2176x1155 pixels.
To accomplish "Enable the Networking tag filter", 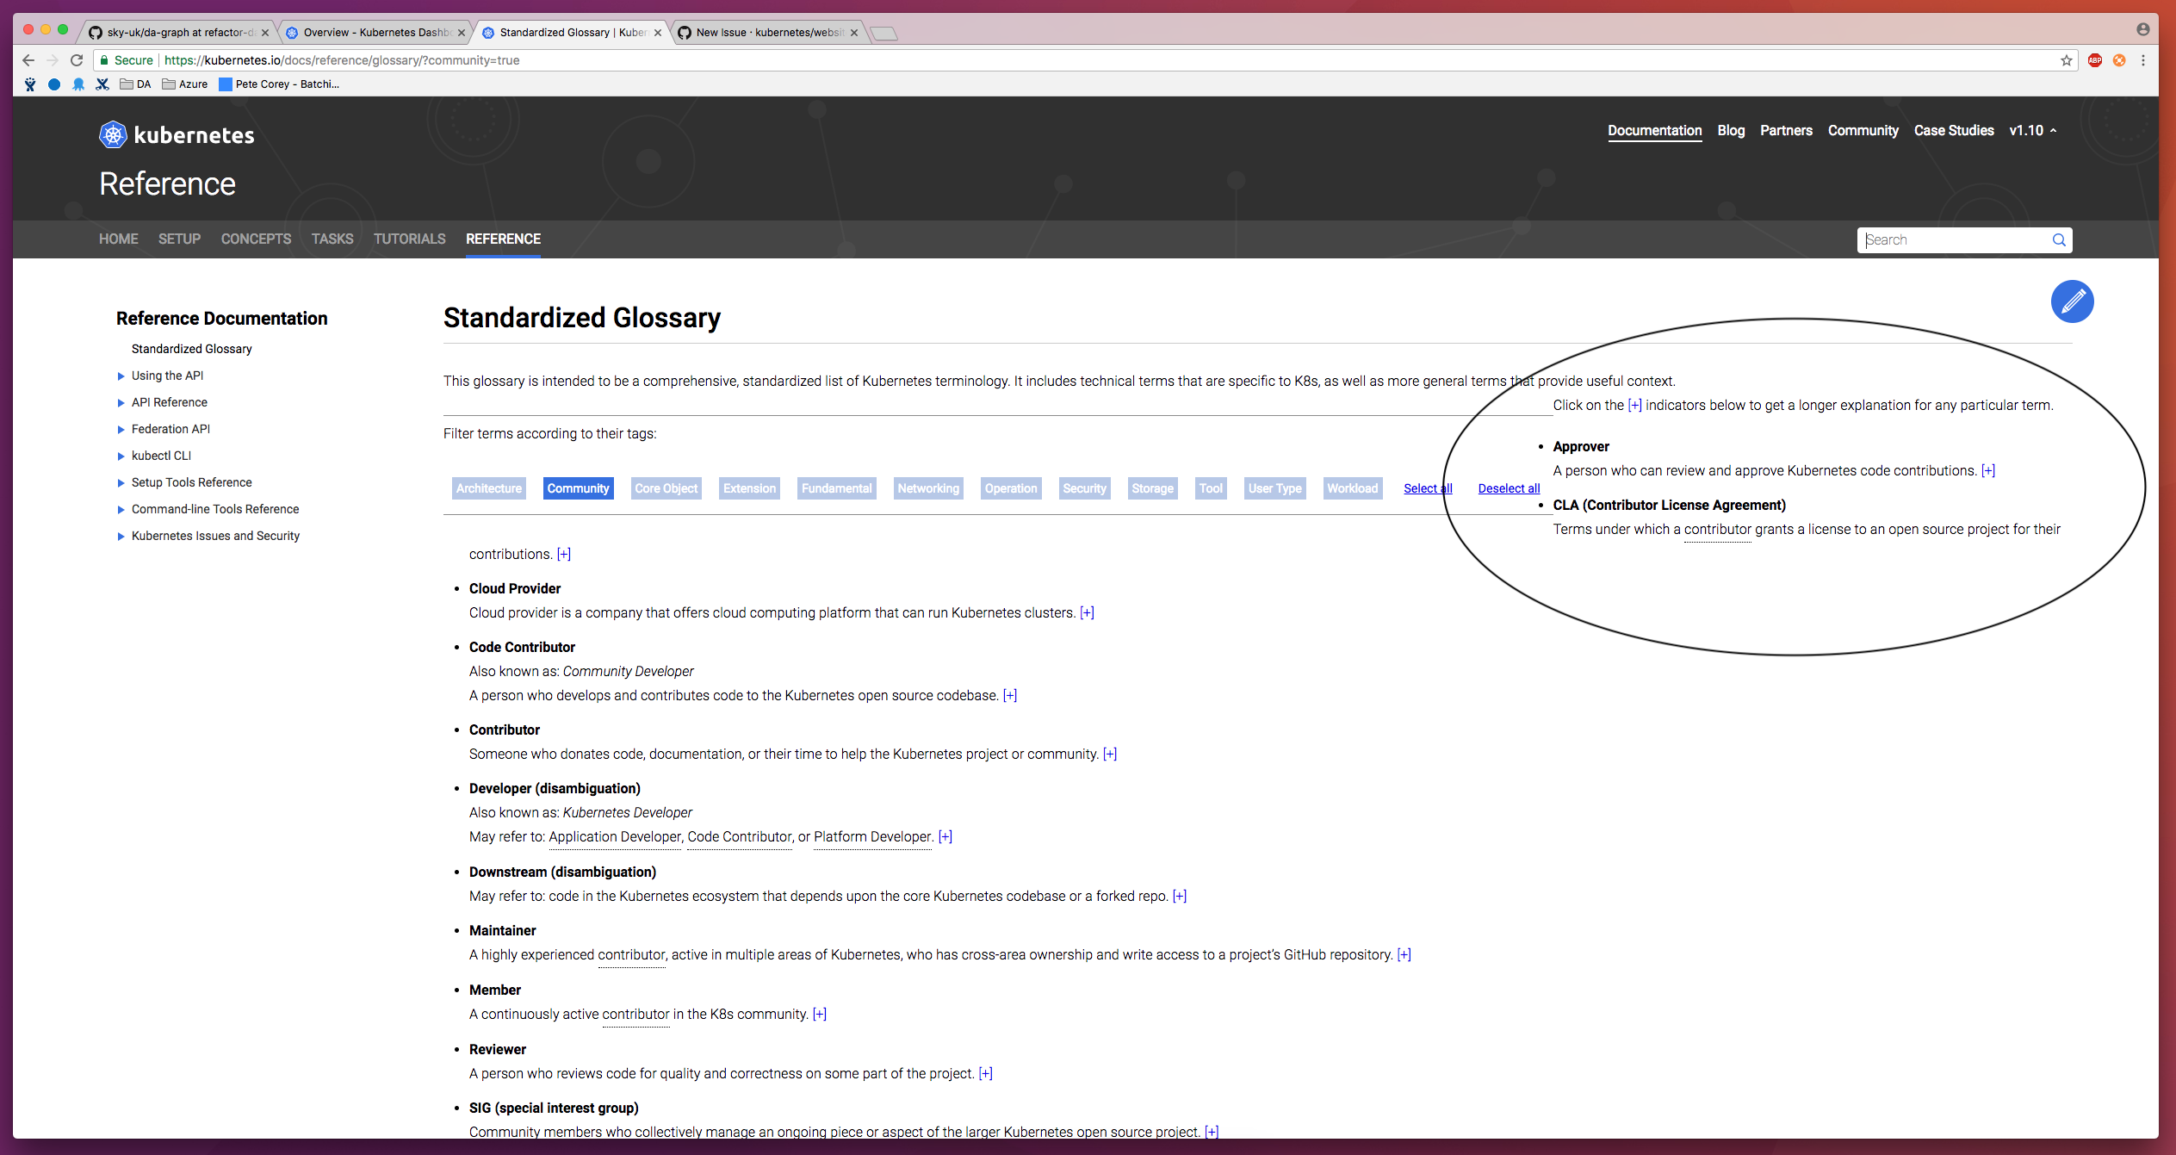I will (927, 488).
